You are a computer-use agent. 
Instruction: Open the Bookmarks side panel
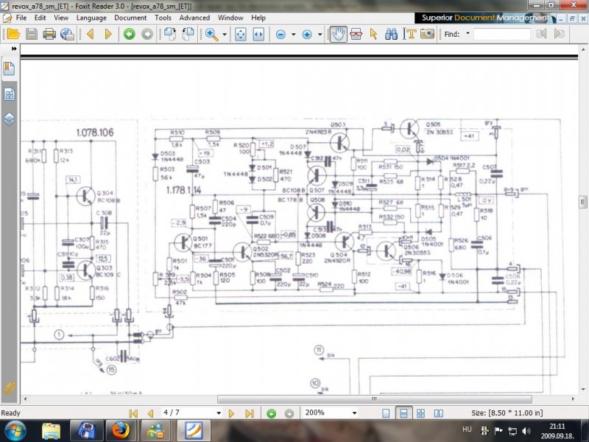pos(9,69)
